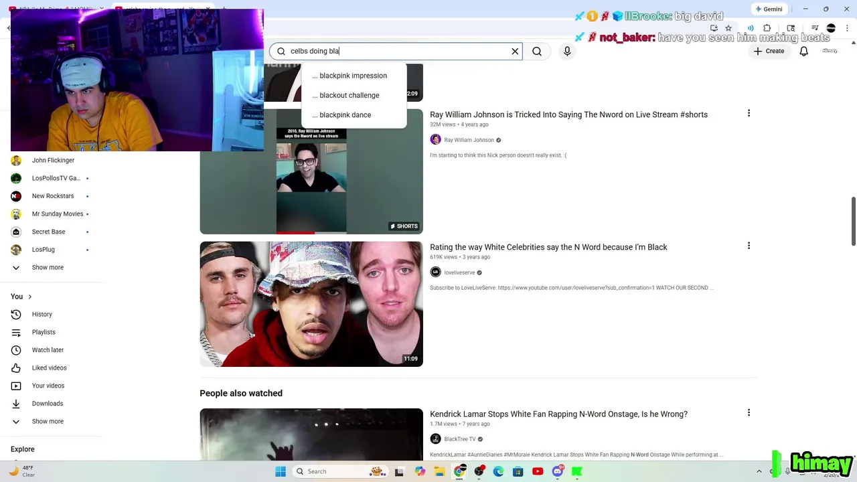Open Chrome media controls icon

click(815, 28)
